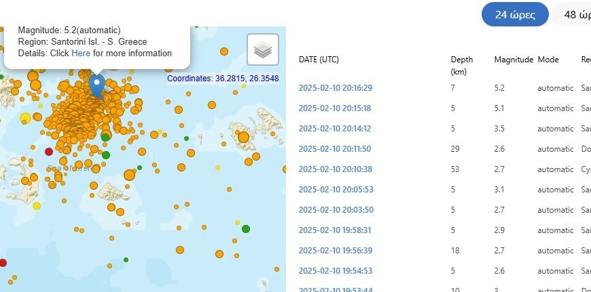The width and height of the screenshot is (591, 292).
Task: Open the 2025-02-10 20:16:29 earthquake entry
Action: click(336, 87)
